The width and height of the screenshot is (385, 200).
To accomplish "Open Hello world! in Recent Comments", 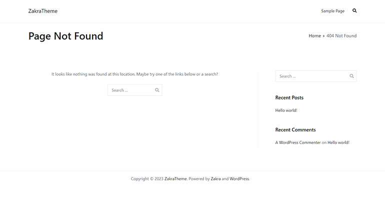I will click(x=338, y=142).
